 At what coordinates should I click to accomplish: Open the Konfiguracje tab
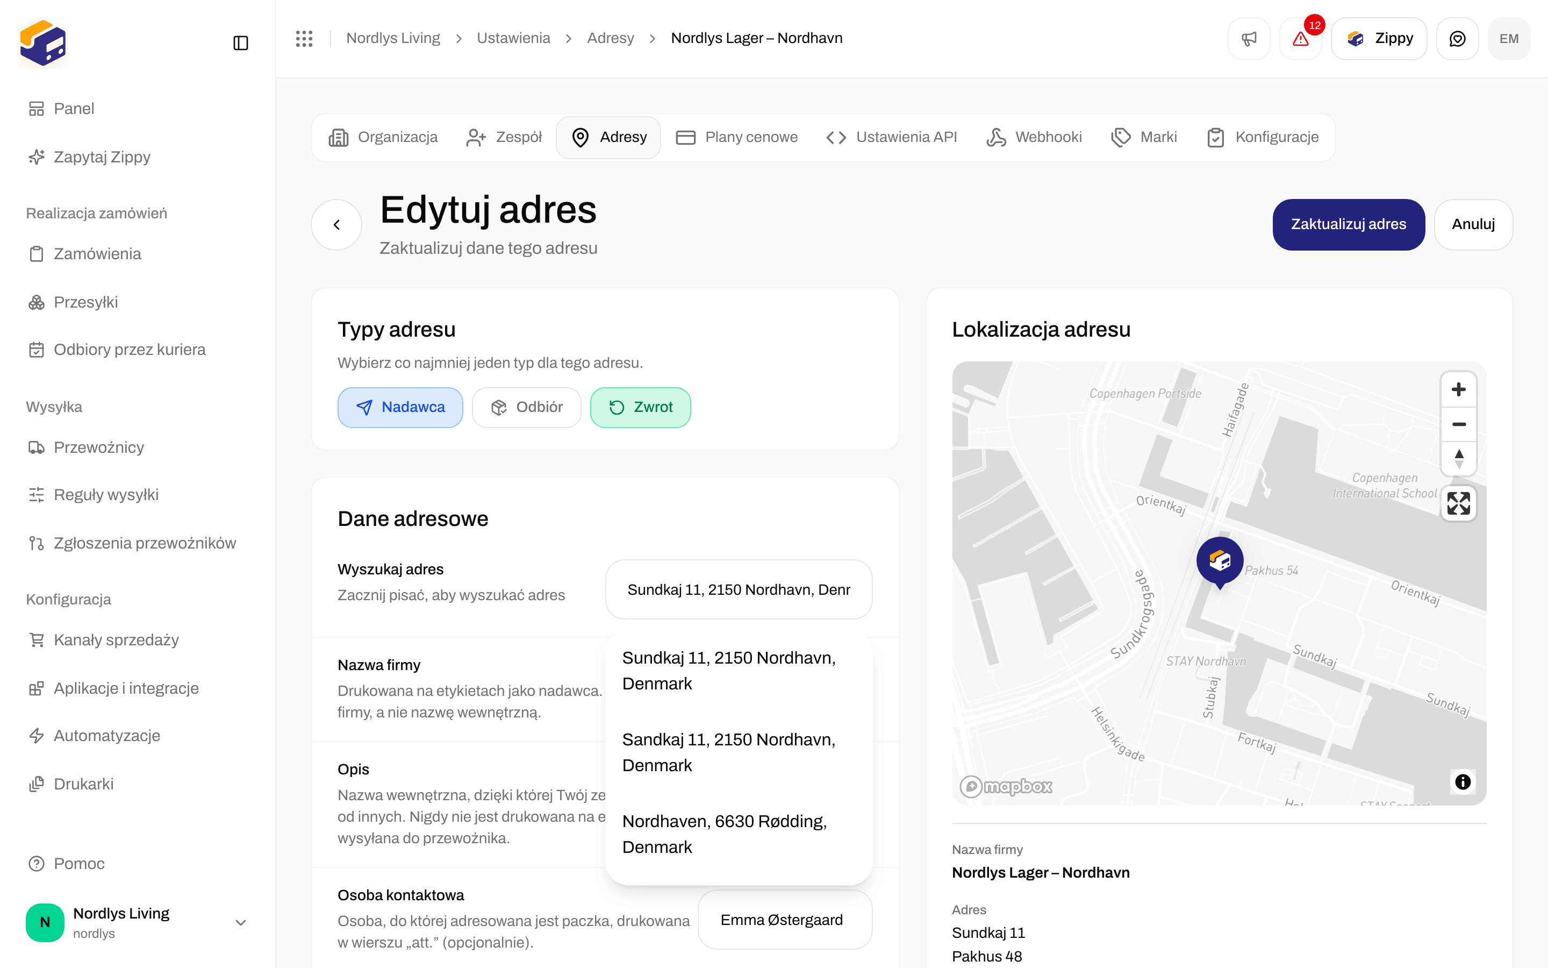click(1263, 137)
